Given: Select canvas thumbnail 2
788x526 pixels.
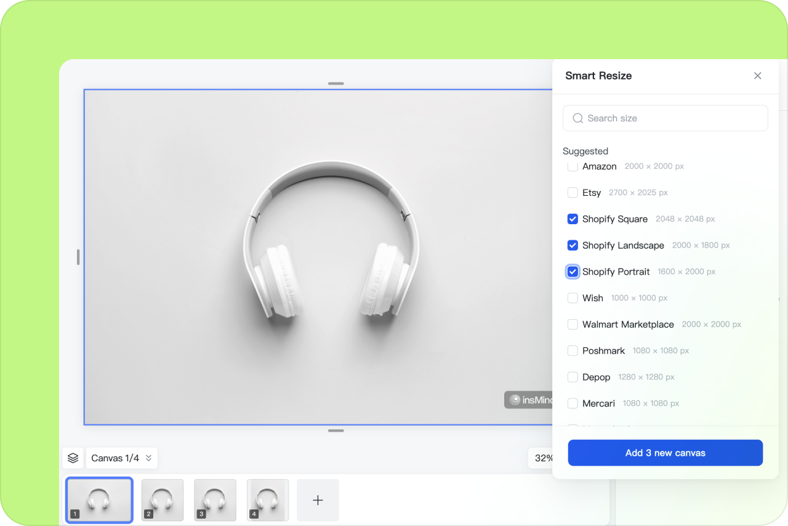Looking at the screenshot, I should 163,500.
